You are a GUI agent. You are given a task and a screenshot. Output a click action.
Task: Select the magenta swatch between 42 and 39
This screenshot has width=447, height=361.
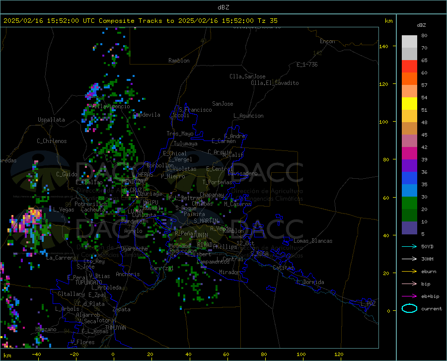tap(409, 153)
